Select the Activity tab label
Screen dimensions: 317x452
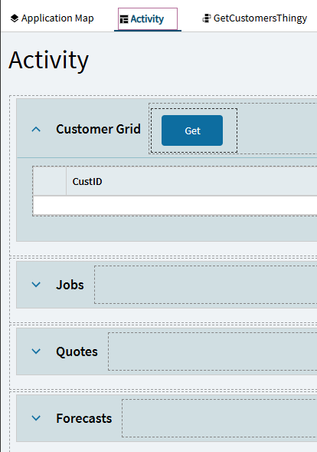tap(147, 19)
